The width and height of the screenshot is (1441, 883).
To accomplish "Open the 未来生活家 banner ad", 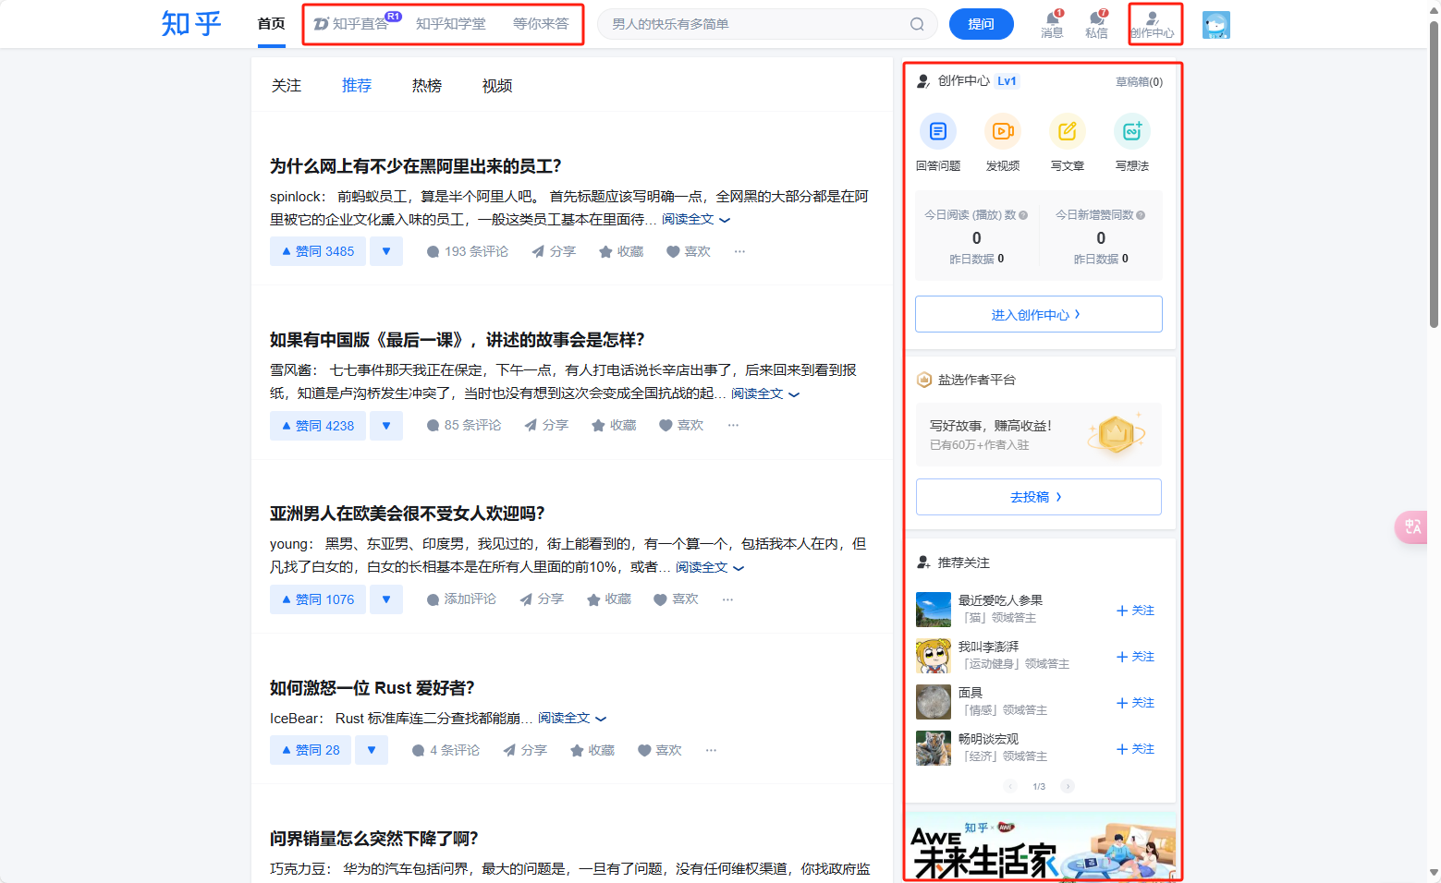I will pos(1041,846).
